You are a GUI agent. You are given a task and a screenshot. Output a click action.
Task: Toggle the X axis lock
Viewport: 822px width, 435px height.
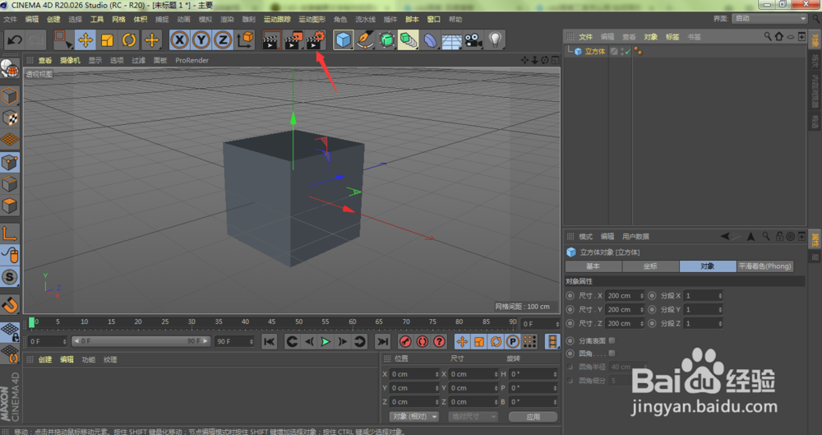(179, 39)
